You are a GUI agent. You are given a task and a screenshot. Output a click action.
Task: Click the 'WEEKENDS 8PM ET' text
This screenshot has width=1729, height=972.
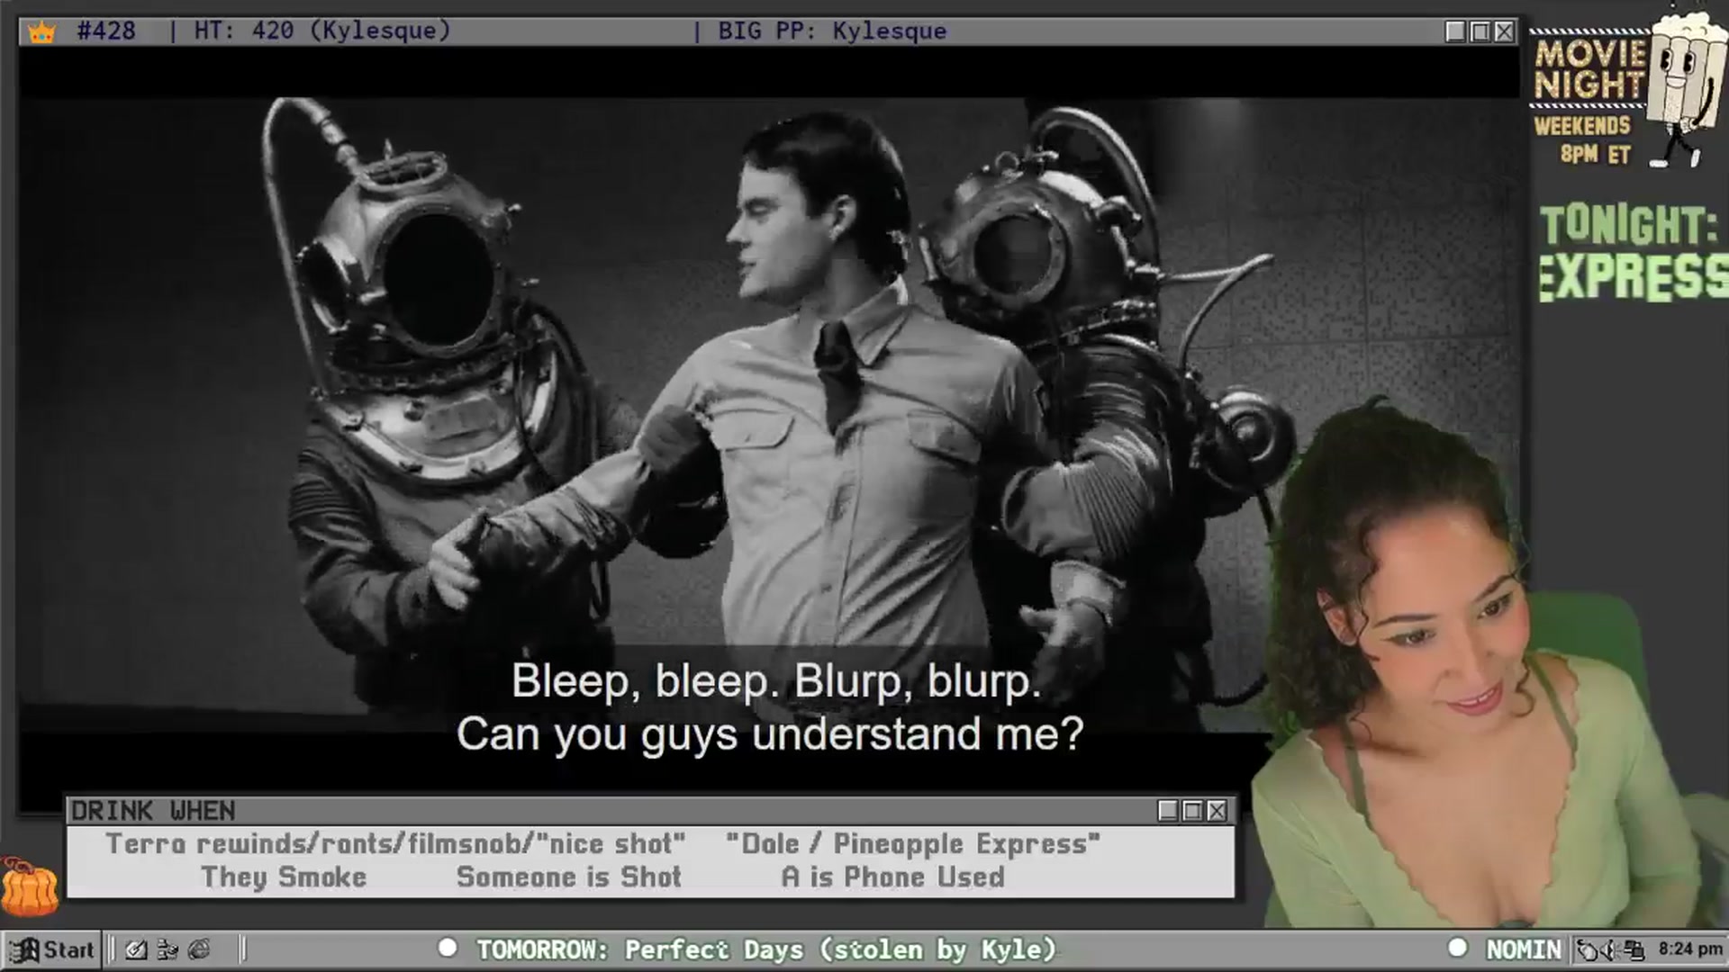1582,139
